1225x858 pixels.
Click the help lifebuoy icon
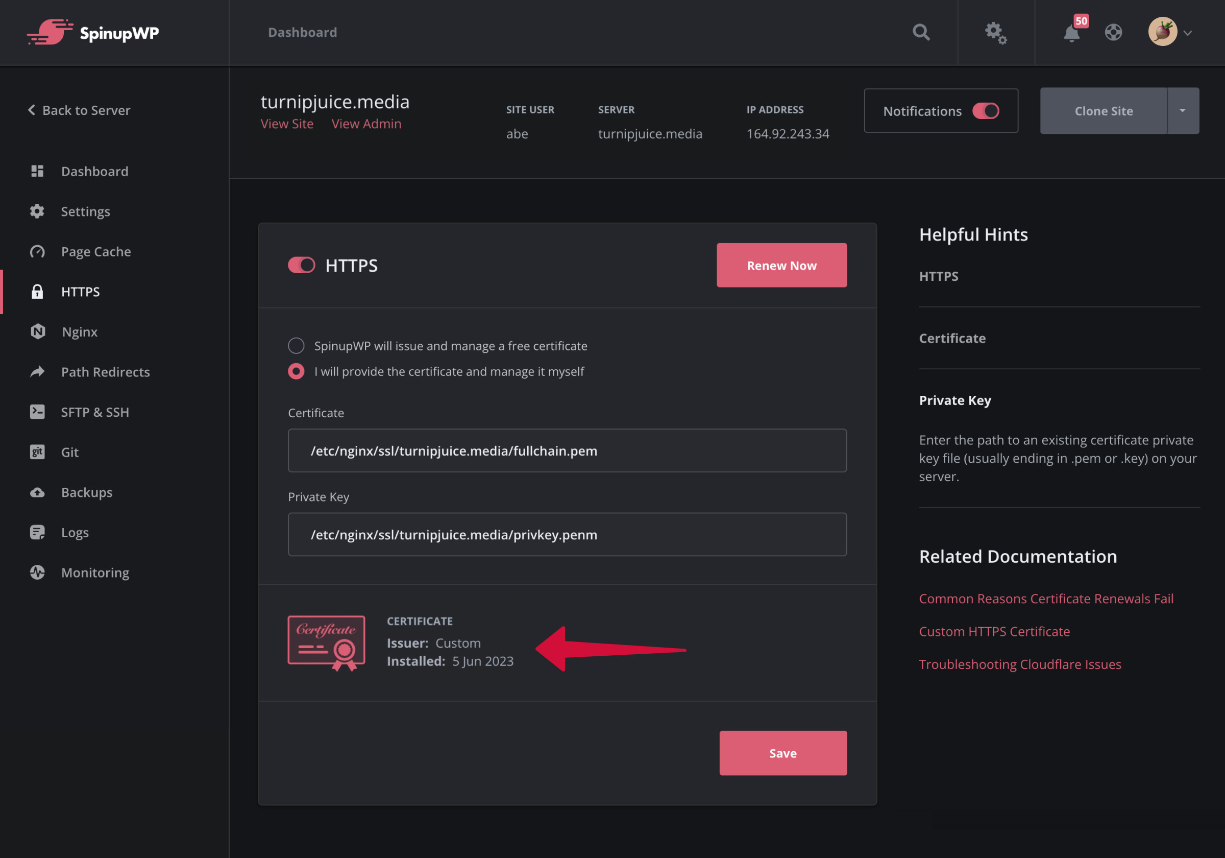(1114, 33)
